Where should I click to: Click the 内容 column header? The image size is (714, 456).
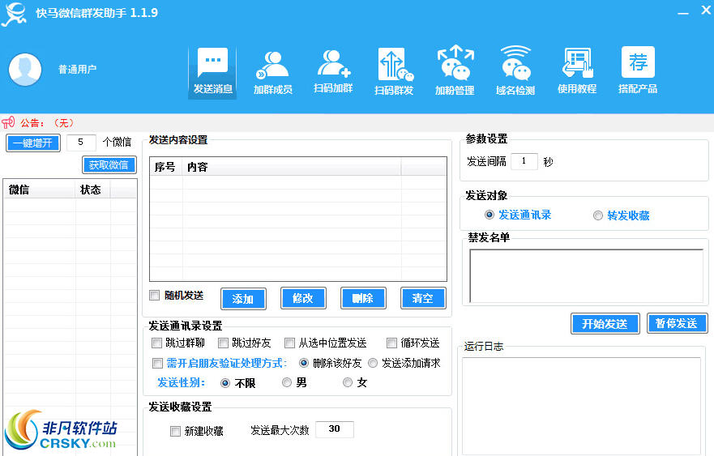(x=292, y=167)
